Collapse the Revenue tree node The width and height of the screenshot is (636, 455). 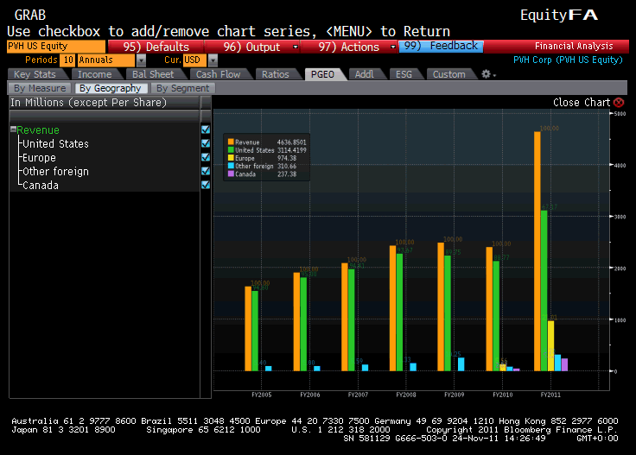tap(13, 130)
